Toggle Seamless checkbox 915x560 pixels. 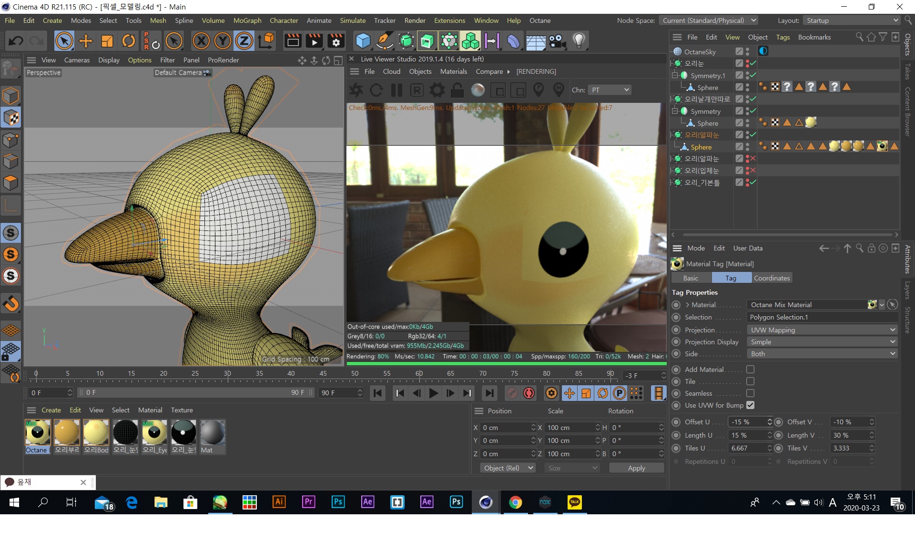pos(750,393)
